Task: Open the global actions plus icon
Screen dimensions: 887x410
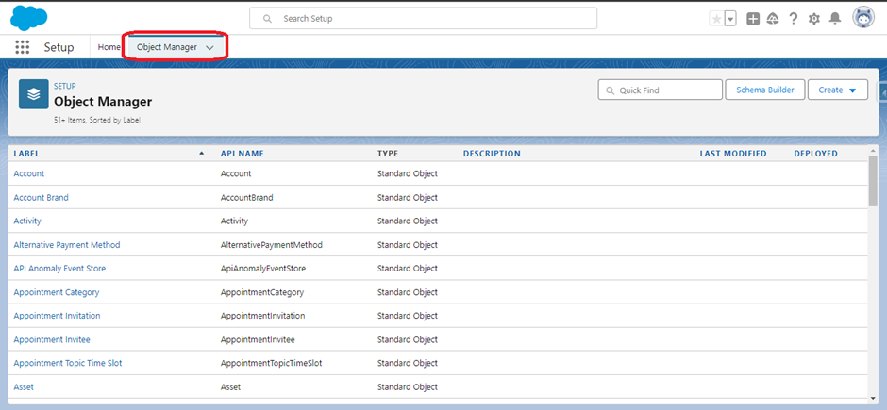Action: [x=753, y=19]
